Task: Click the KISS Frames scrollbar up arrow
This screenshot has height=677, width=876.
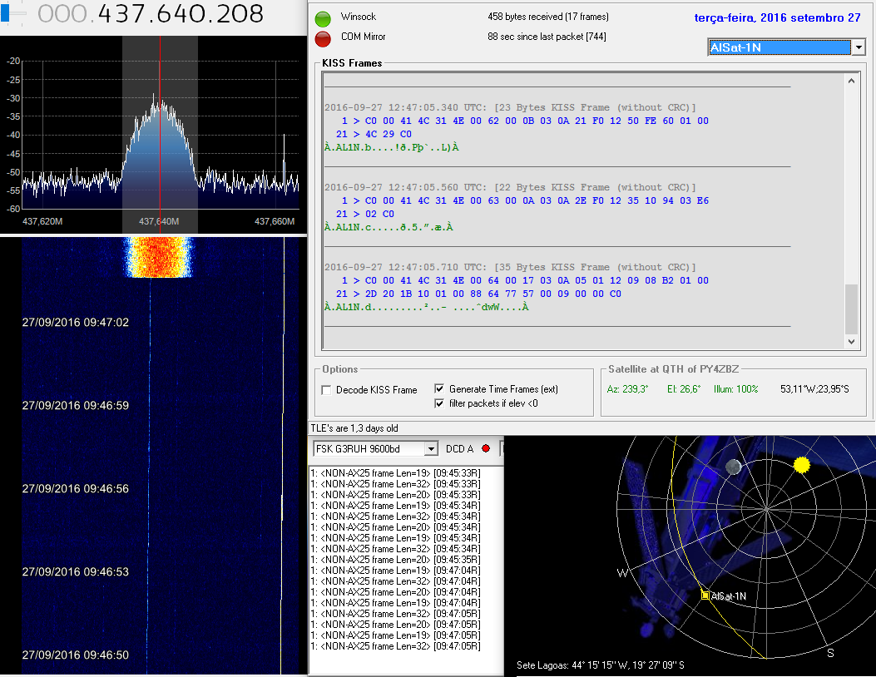Action: (851, 81)
